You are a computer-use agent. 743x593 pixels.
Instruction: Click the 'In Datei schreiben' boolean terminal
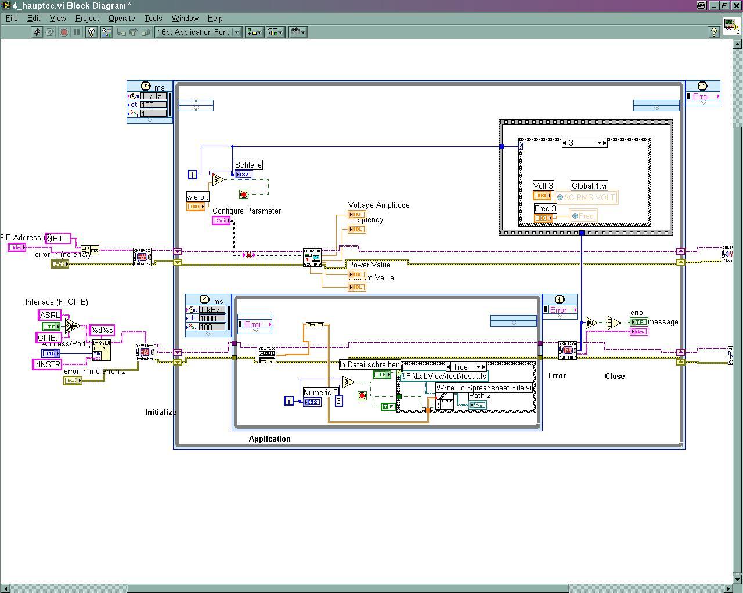381,375
